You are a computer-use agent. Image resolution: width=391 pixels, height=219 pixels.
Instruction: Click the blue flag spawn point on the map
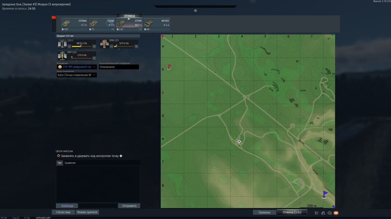(x=324, y=195)
